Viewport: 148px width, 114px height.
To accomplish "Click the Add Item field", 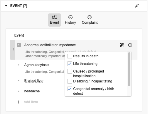I will click(x=31, y=102).
